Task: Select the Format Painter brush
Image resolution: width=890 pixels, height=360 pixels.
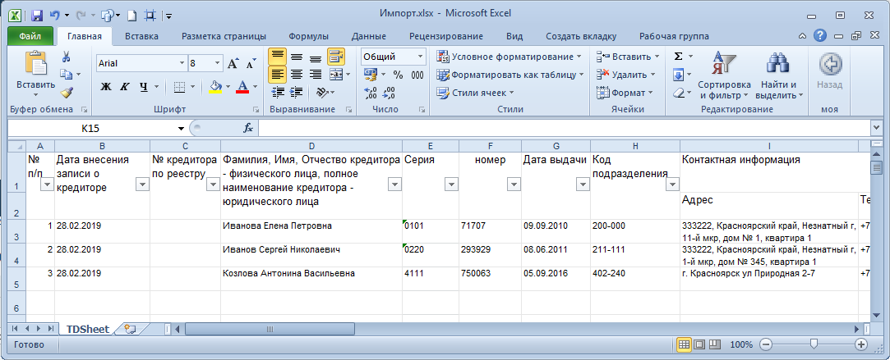Action: 66,93
